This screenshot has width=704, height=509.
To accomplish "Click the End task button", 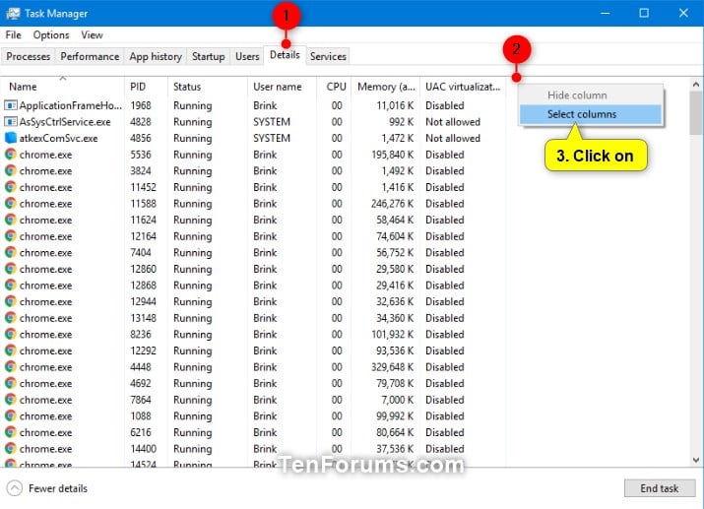I will tap(659, 488).
